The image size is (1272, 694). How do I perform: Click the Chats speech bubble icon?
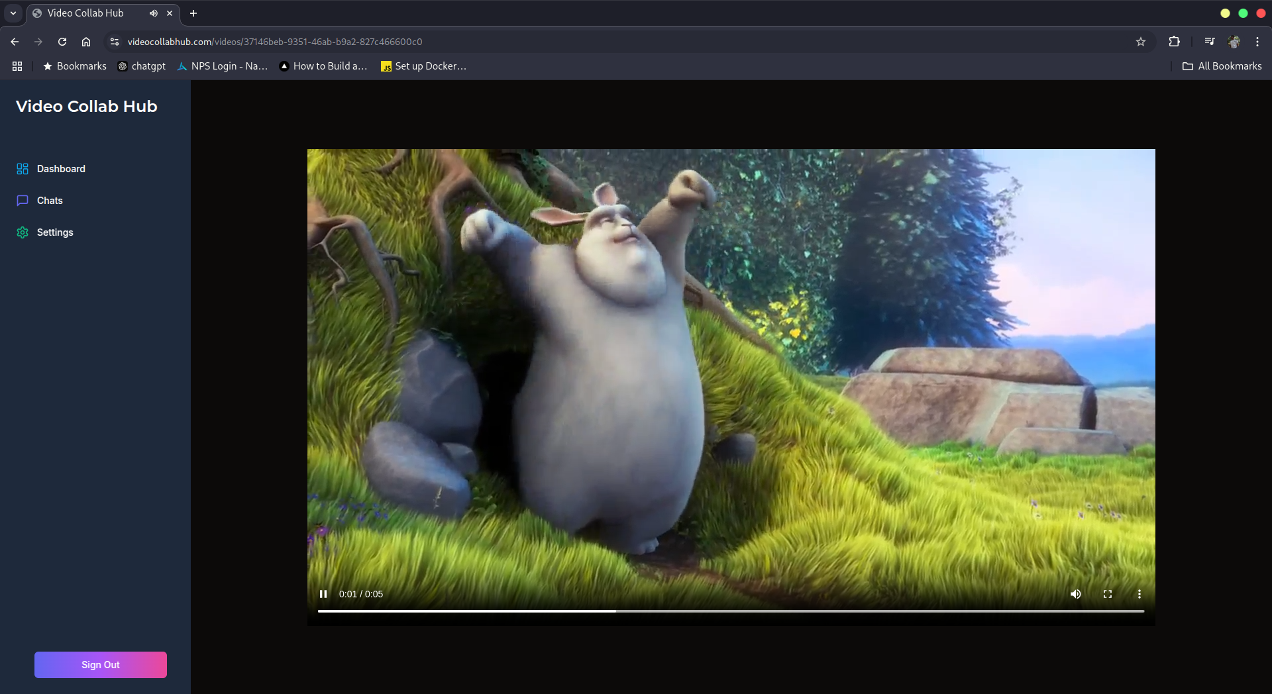tap(23, 201)
